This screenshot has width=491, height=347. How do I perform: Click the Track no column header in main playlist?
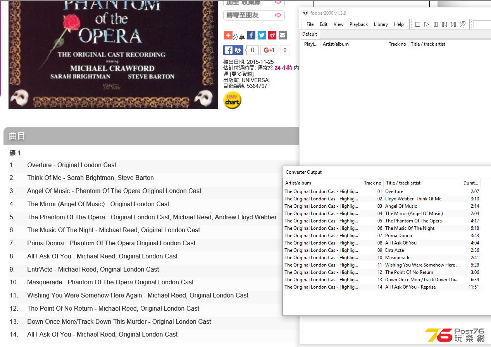coord(397,44)
